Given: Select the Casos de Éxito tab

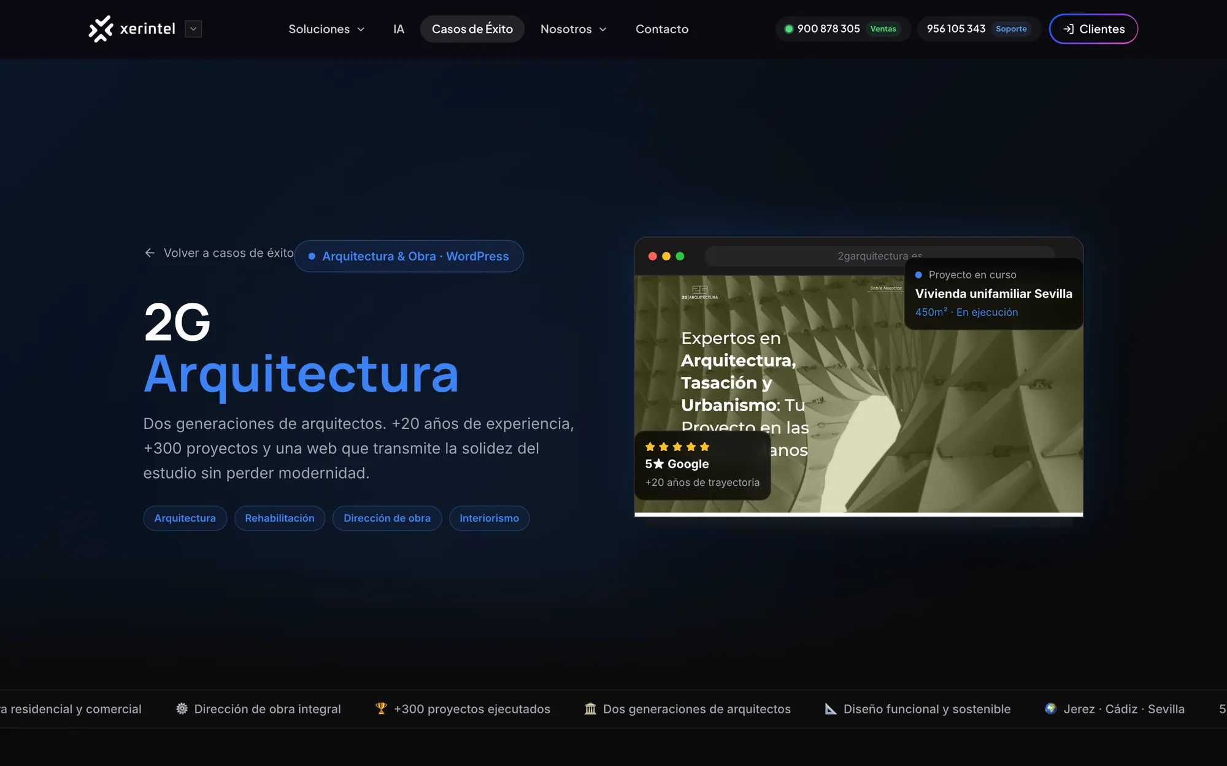Looking at the screenshot, I should pyautogui.click(x=472, y=29).
